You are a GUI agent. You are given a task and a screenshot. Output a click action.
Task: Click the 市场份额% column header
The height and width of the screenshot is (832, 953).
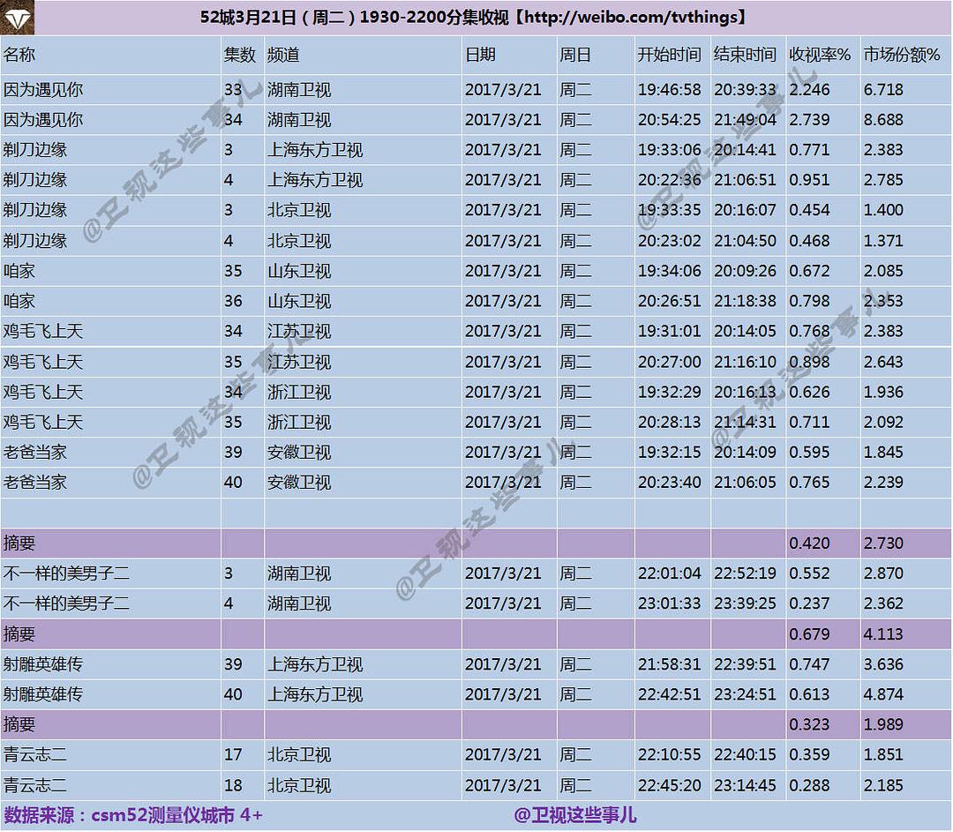902,55
